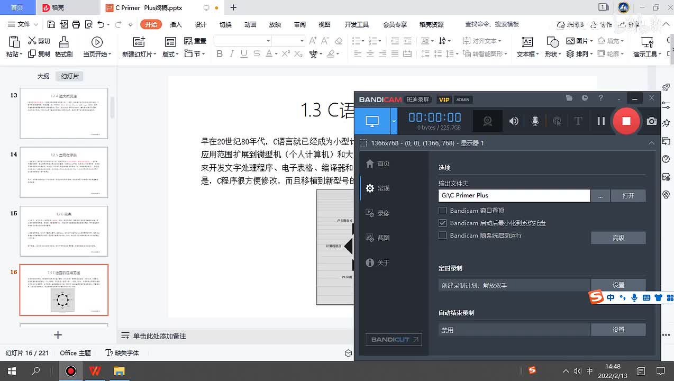Switch to the 审阅 ribbon tab
The width and height of the screenshot is (674, 381).
(x=300, y=24)
